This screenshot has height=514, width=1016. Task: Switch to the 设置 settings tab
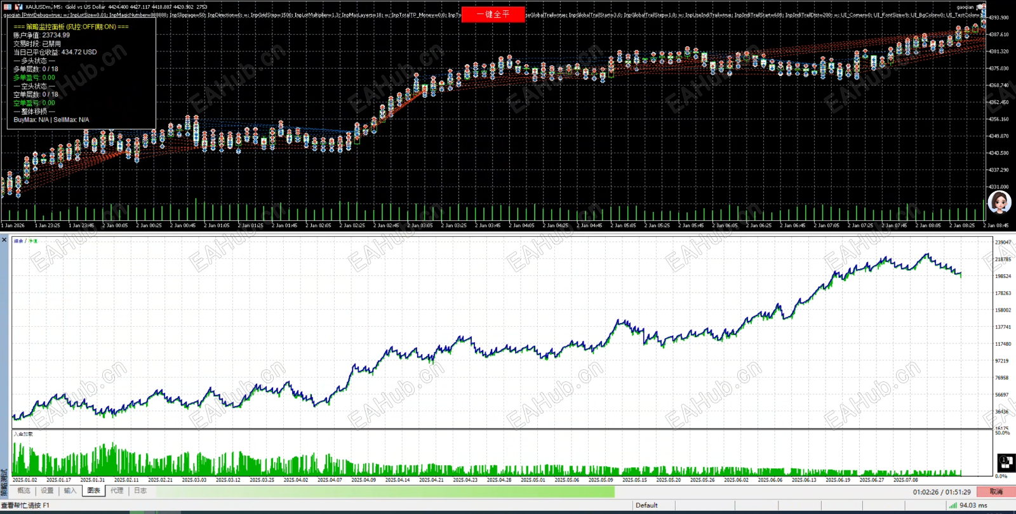(x=47, y=491)
